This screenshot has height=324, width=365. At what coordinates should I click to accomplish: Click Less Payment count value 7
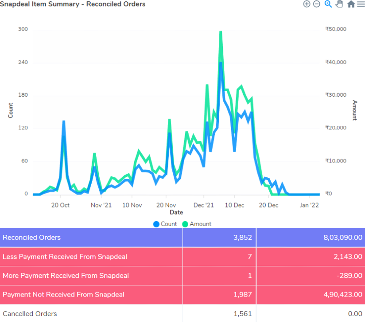pyautogui.click(x=250, y=257)
